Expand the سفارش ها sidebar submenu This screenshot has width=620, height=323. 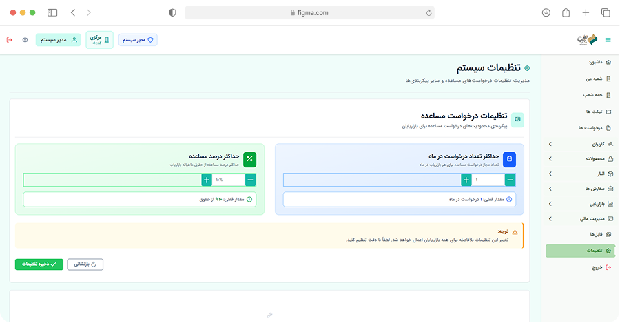point(550,189)
